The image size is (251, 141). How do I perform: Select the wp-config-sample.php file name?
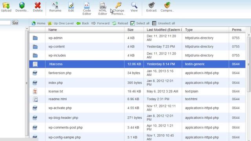coord(64,137)
